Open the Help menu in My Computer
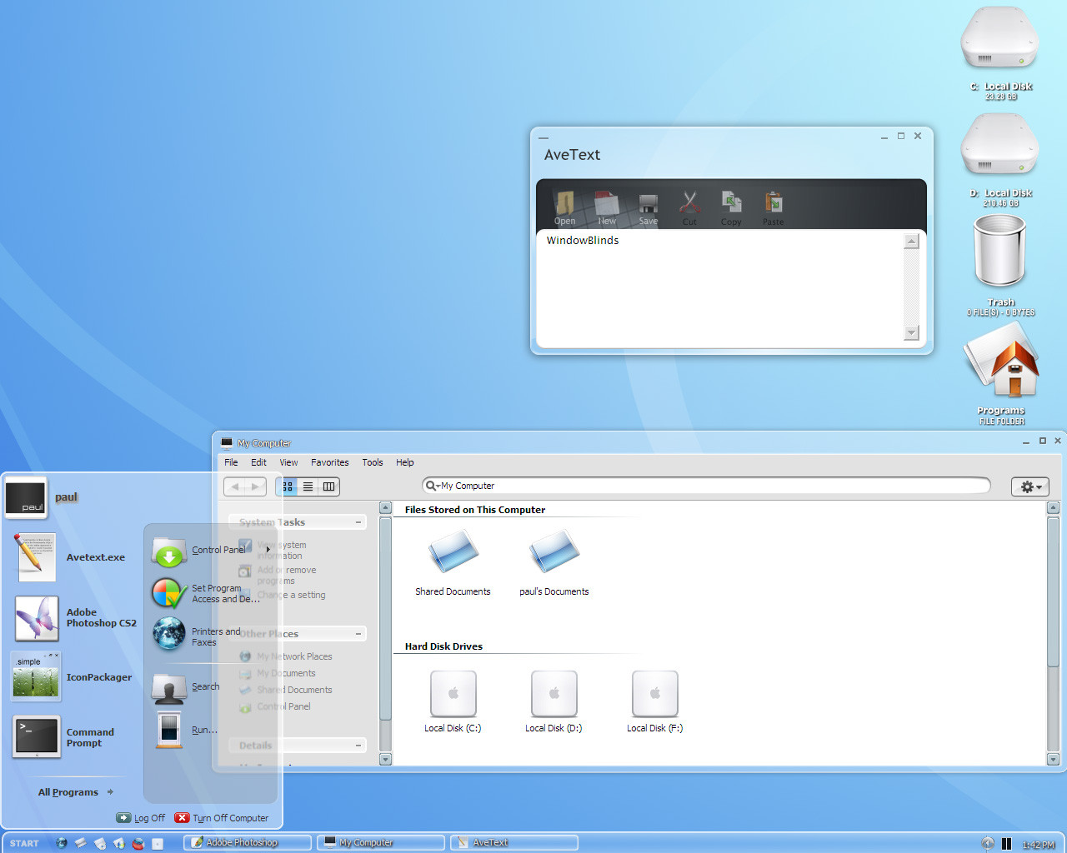Screen dimensions: 1067x853 pyautogui.click(x=405, y=462)
